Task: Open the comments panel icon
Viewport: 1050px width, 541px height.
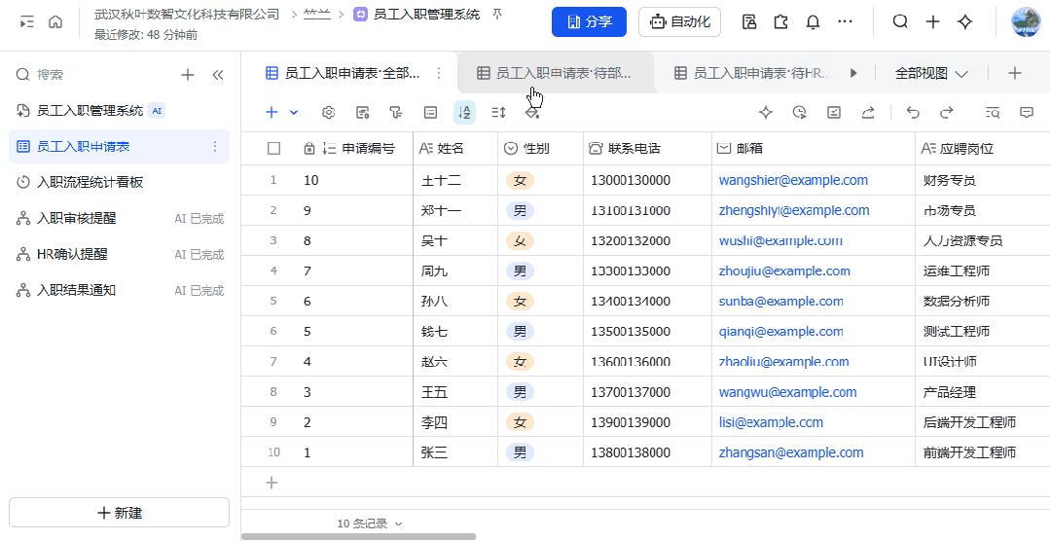Action: [1027, 113]
